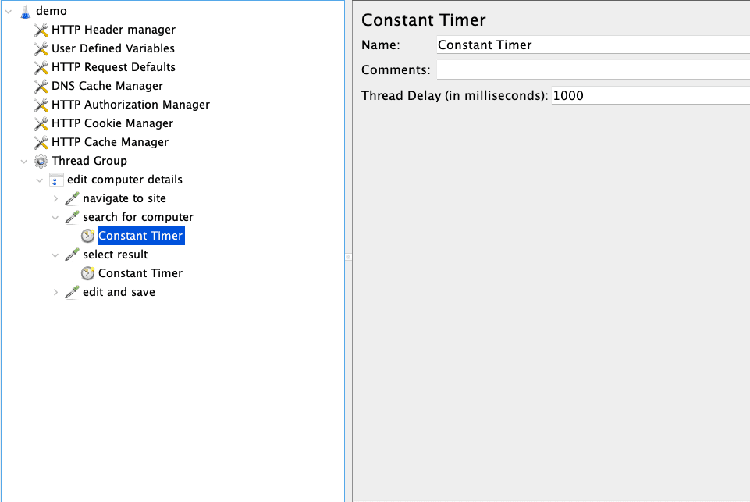Select edit and save sampler label

[x=119, y=292]
